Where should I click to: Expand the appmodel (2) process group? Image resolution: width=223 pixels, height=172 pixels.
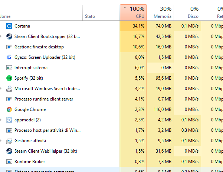pos(1,120)
